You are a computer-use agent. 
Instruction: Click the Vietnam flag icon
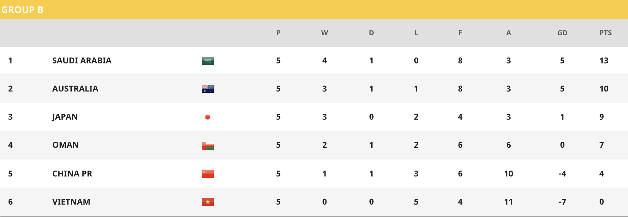point(207,202)
